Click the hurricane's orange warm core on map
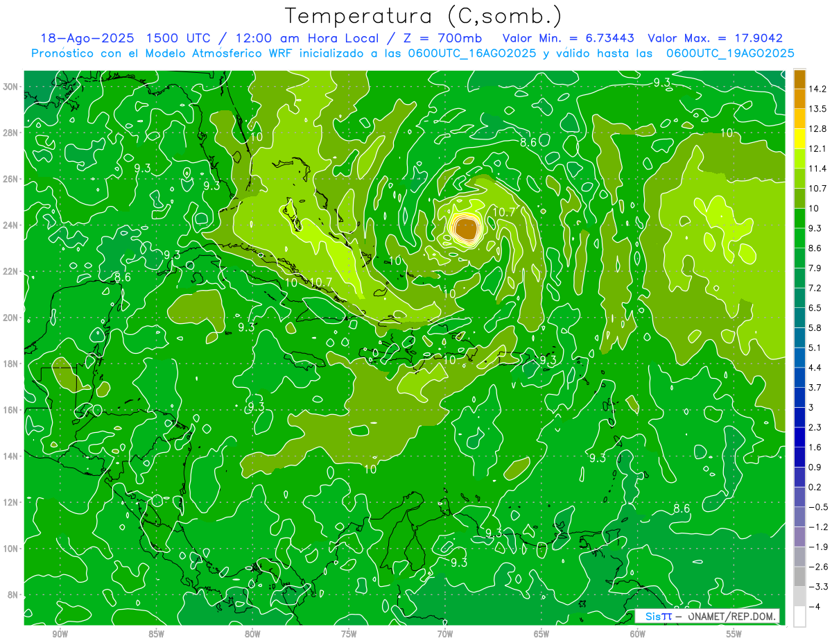This screenshot has width=832, height=643. [467, 229]
